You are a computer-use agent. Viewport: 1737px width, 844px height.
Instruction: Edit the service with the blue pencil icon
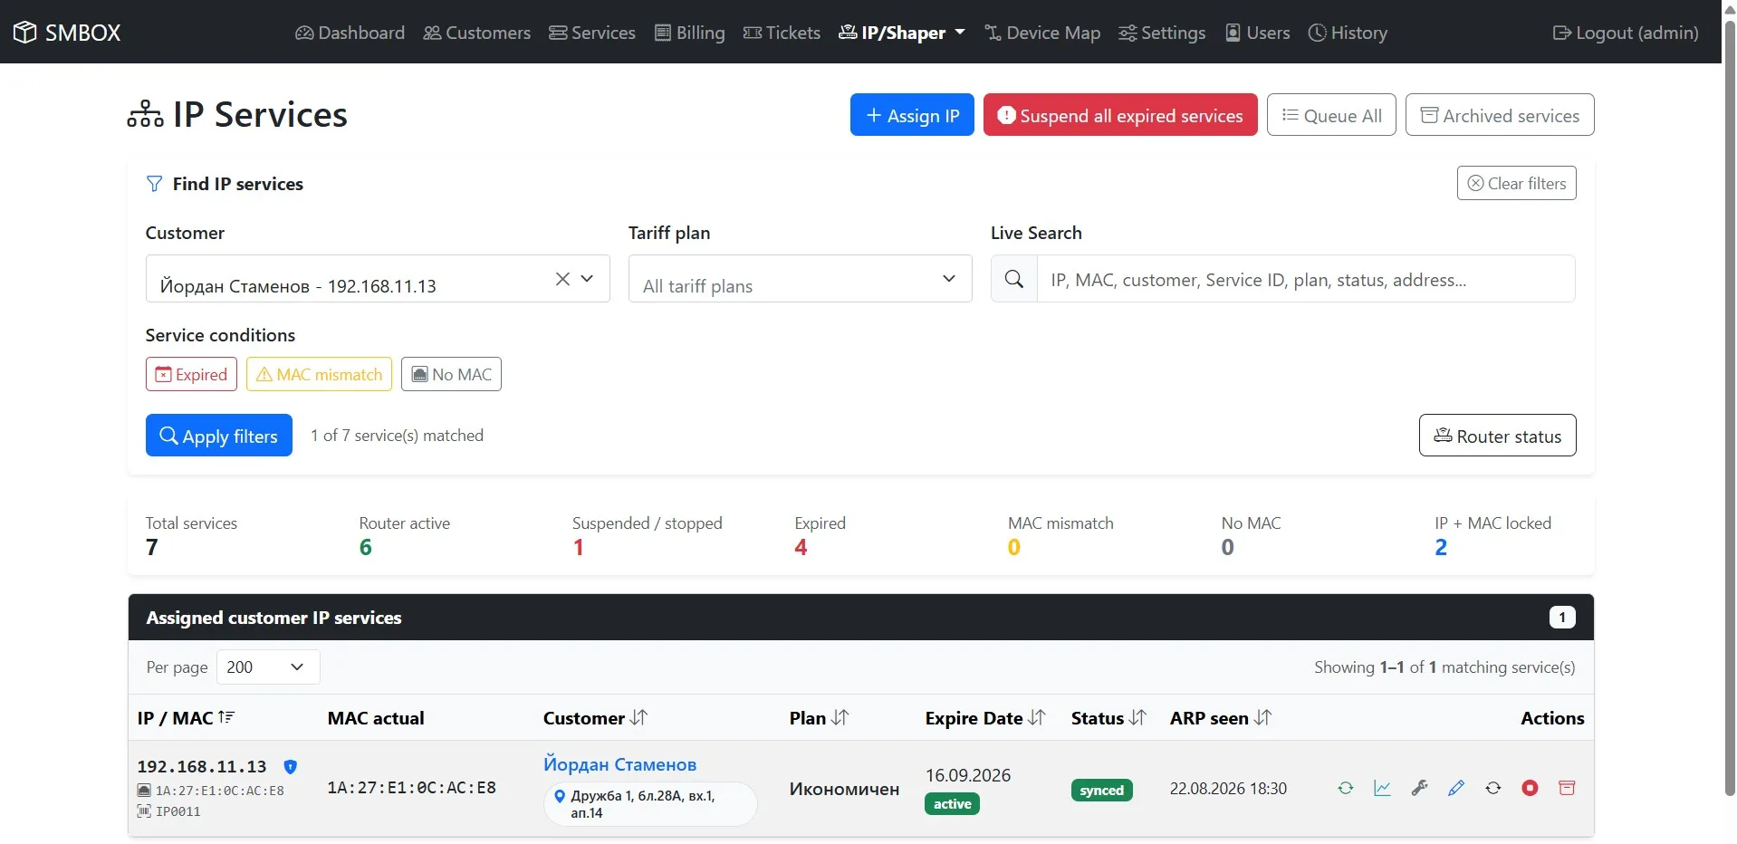pyautogui.click(x=1456, y=788)
